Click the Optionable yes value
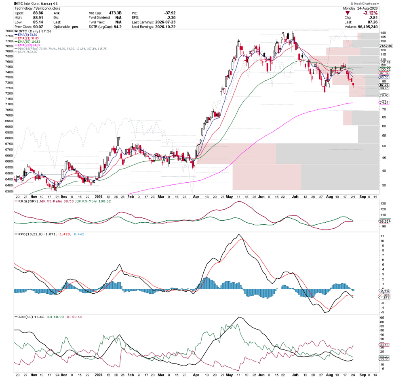This screenshot has height=378, width=394. coord(75,27)
